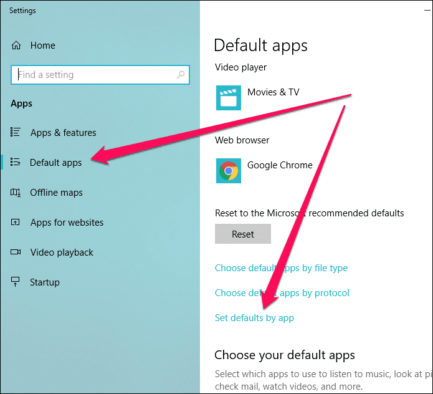Open Set defaults by app link

pos(254,318)
